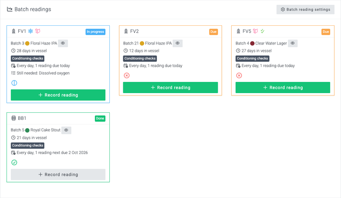This screenshot has width=341, height=198.
Task: Click the BB1 vessel title
Action: (x=22, y=118)
